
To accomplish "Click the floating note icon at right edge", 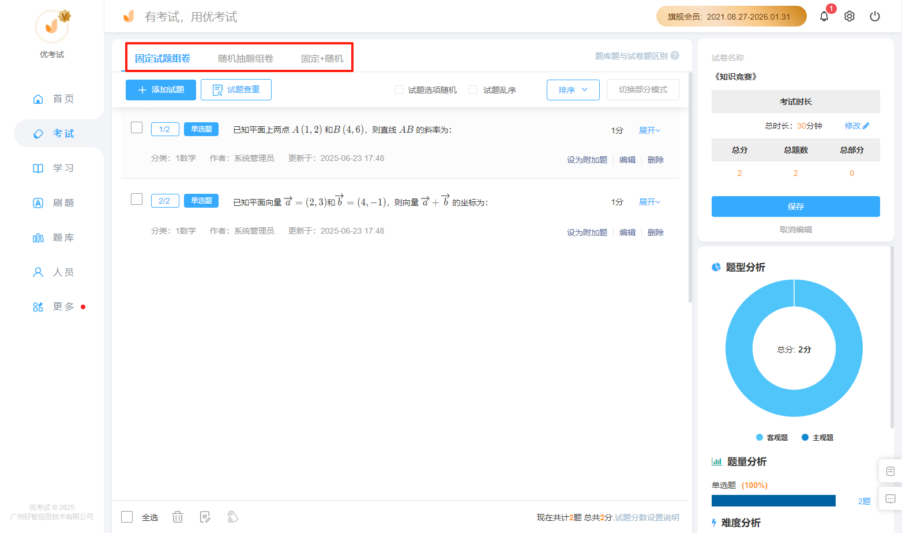I will click(890, 471).
